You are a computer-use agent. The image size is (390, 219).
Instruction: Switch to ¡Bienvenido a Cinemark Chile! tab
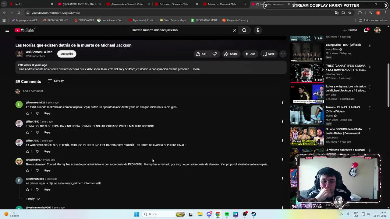tap(126, 4)
